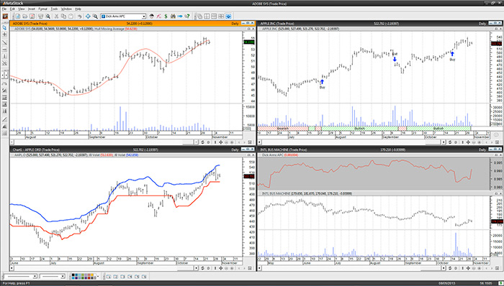Viewport: 504px width, 286px height.
Task: Open the Tools menu
Action: (x=54, y=9)
